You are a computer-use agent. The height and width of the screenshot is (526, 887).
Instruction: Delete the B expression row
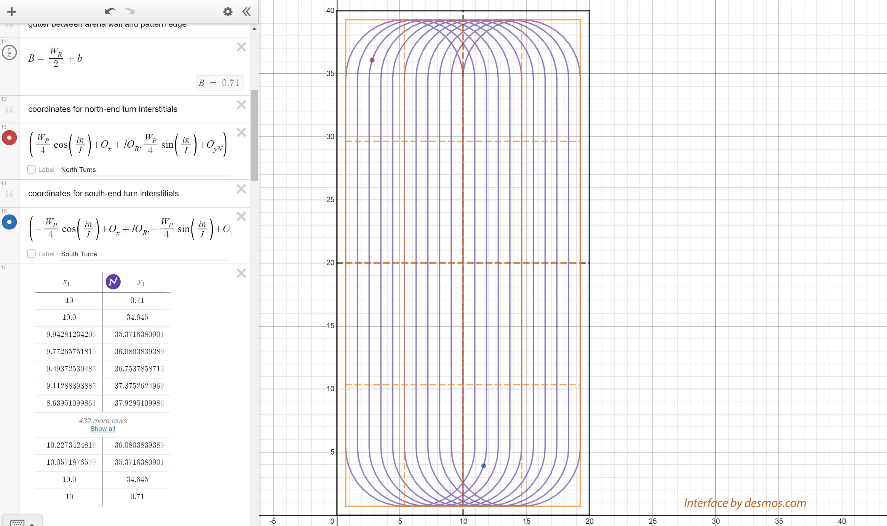tap(241, 47)
